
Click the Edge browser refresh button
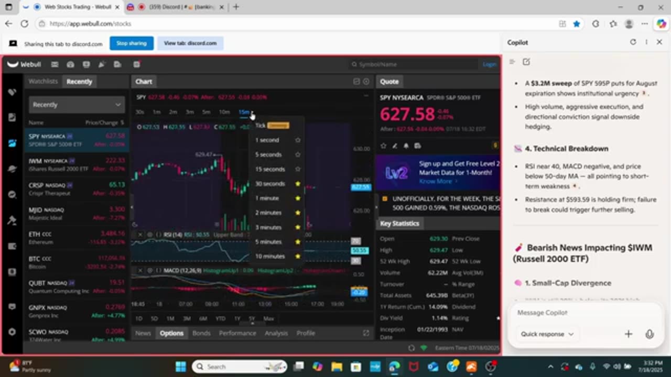pos(24,24)
